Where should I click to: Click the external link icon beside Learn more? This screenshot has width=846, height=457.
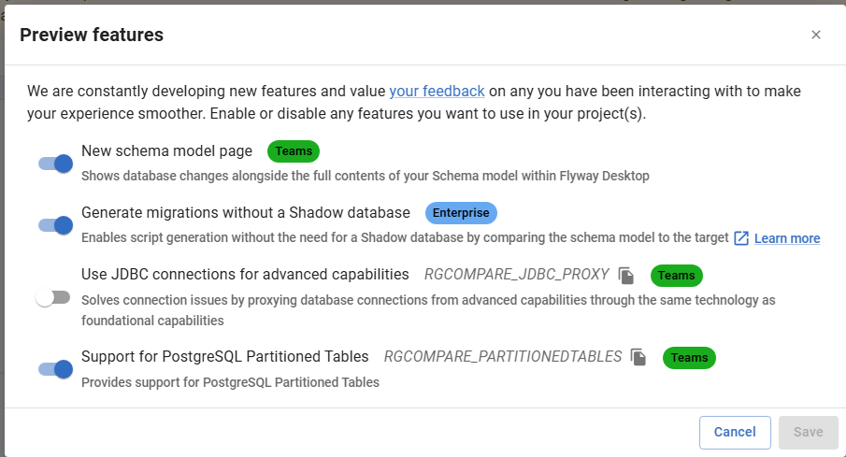pos(741,238)
